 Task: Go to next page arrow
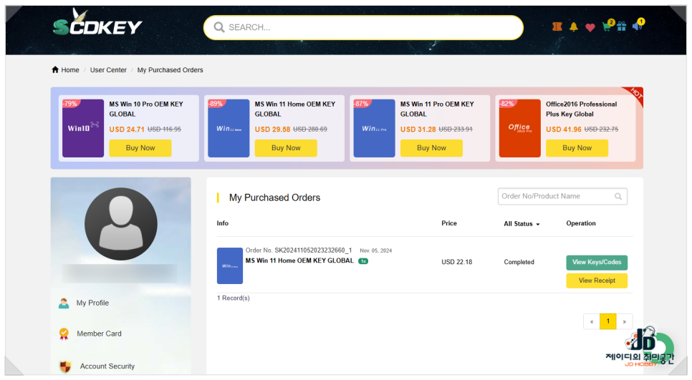click(625, 321)
